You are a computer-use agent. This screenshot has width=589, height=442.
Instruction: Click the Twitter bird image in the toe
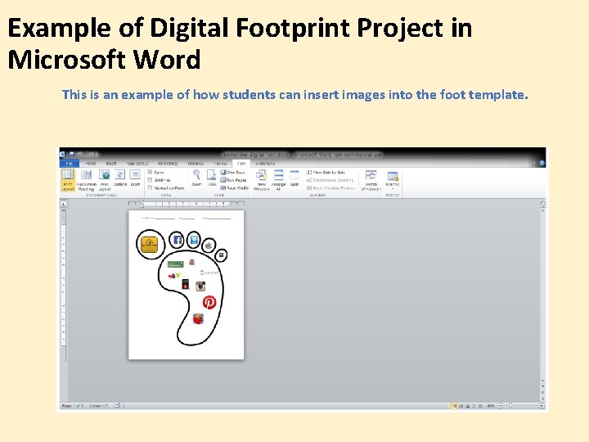click(194, 239)
